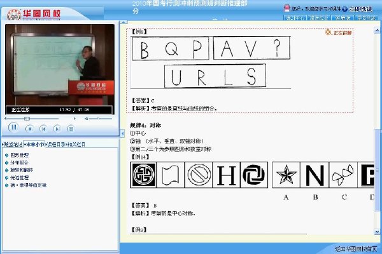
Task: Mute audio with the speaker icon
Action: click(x=86, y=119)
